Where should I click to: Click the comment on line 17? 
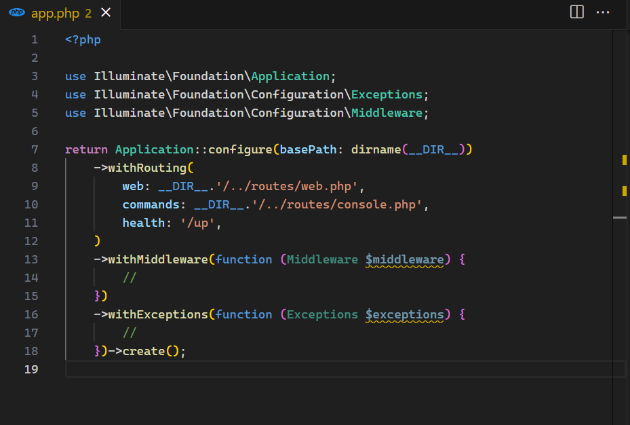point(130,333)
